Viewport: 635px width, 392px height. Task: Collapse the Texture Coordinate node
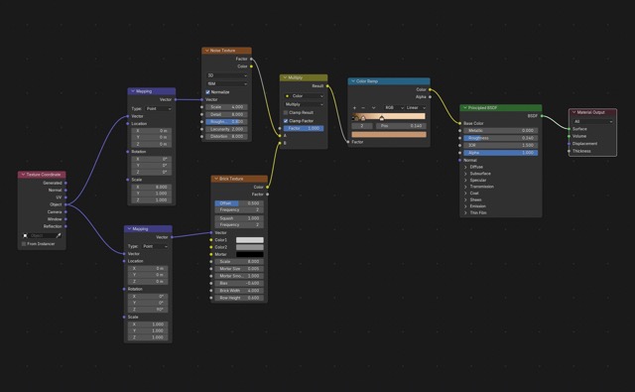(23, 175)
